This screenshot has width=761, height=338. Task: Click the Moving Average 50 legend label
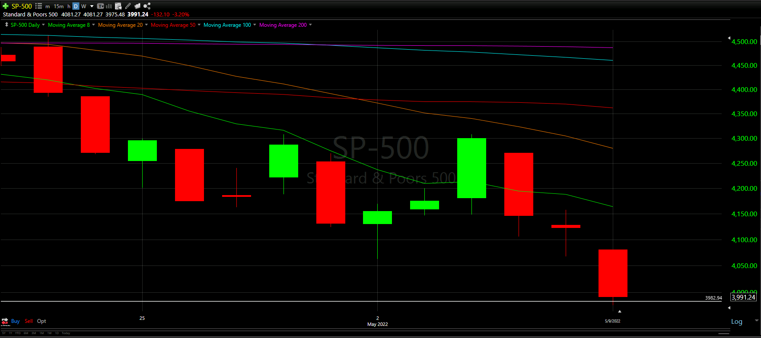tap(173, 25)
